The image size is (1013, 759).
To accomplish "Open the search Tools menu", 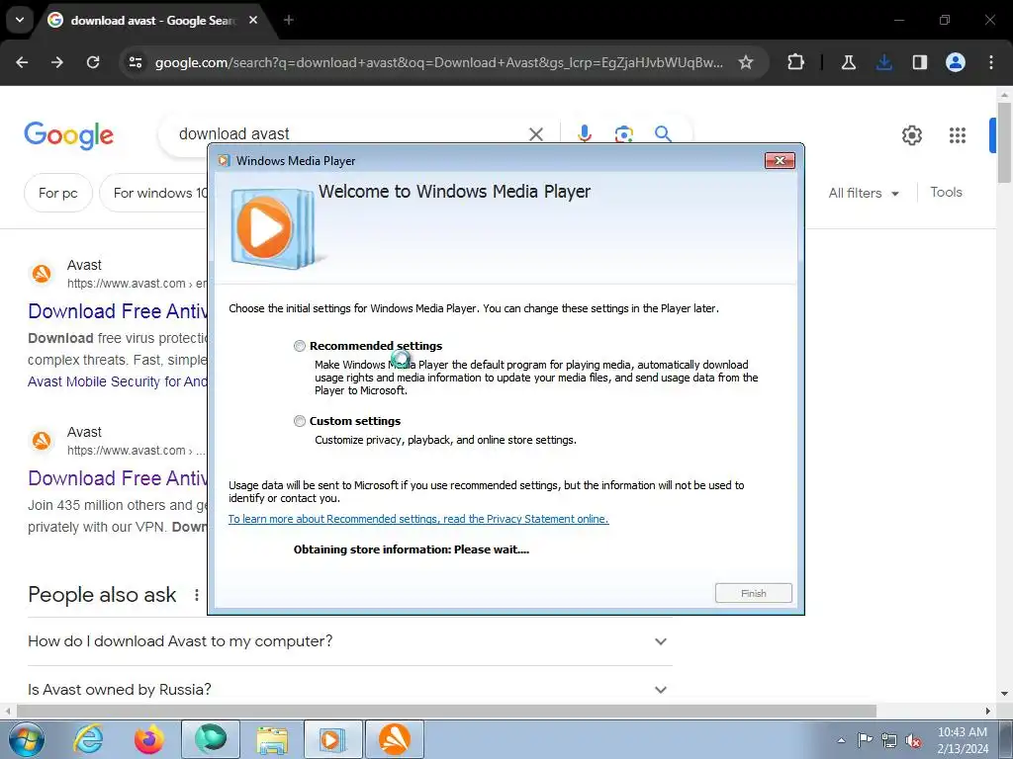I will [x=946, y=193].
